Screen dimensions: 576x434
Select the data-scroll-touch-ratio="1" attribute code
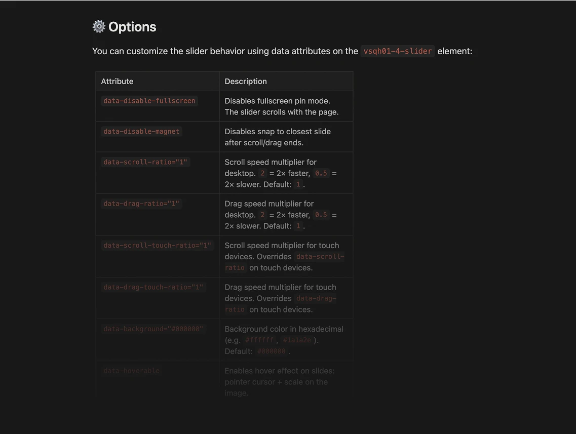pyautogui.click(x=157, y=245)
